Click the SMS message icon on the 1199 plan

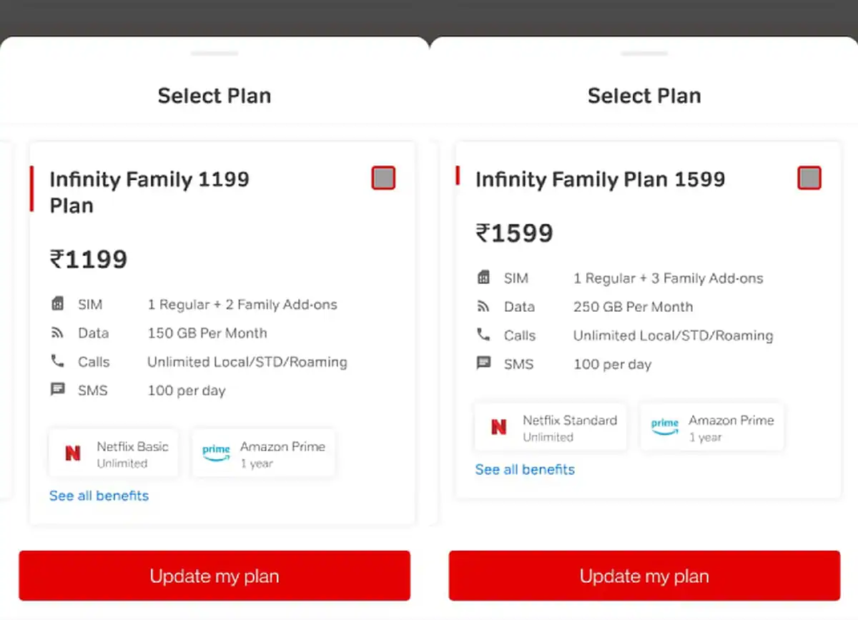pos(61,390)
